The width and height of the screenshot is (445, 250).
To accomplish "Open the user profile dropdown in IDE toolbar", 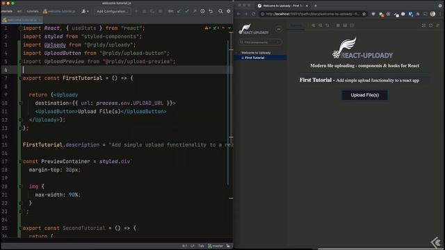I will click(x=85, y=11).
